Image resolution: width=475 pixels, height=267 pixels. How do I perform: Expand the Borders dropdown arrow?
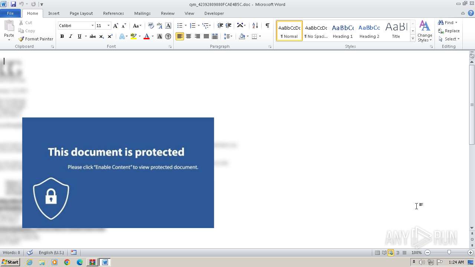coord(260,36)
